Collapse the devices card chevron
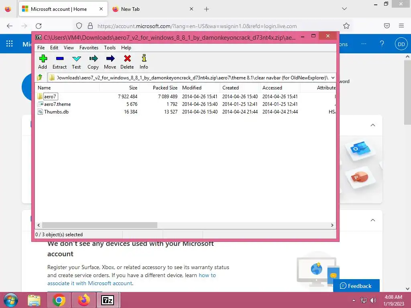 [x=373, y=220]
